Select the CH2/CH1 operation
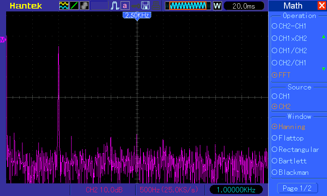This screenshot has width=327, height=196. click(289, 63)
